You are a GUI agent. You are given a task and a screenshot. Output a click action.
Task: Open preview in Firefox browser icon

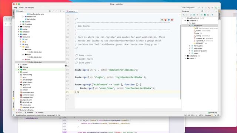click(166, 20)
